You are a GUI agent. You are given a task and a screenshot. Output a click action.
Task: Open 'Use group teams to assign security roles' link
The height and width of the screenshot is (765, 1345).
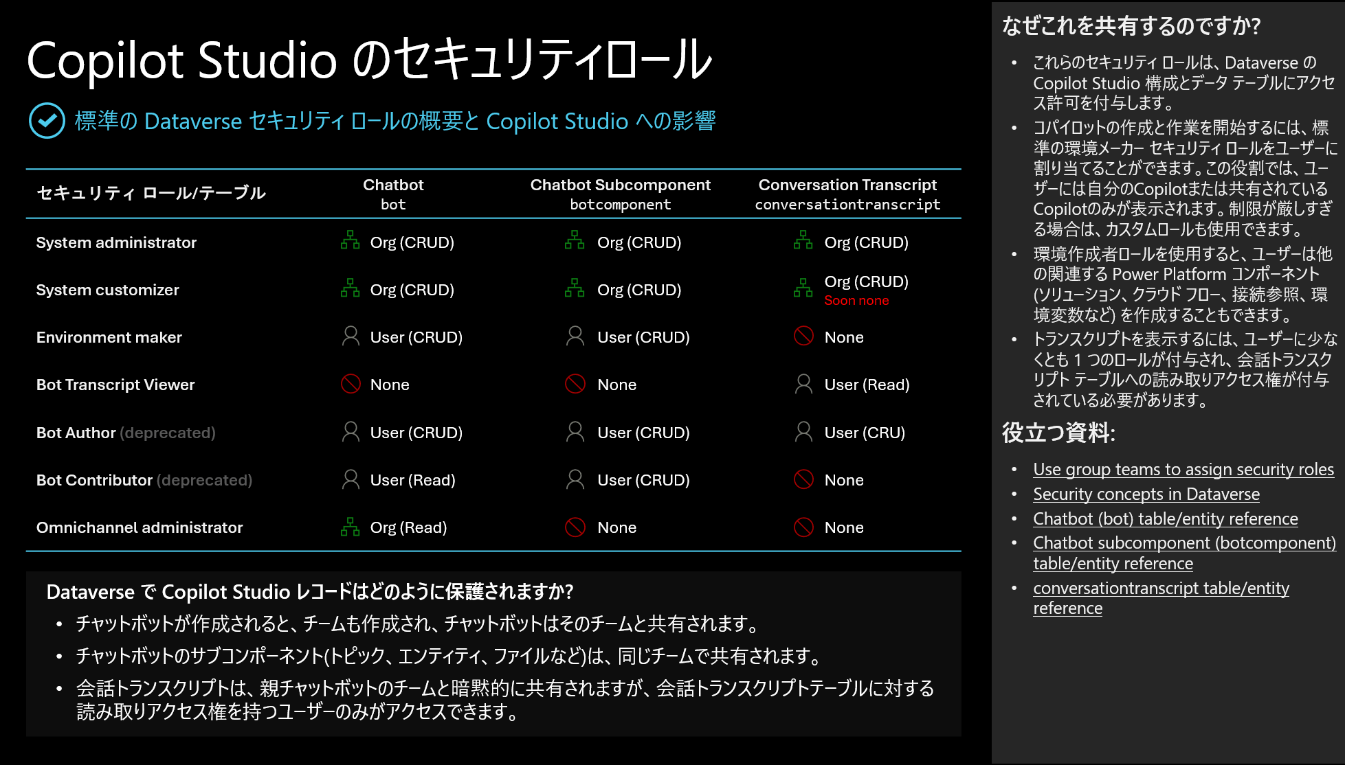1183,470
